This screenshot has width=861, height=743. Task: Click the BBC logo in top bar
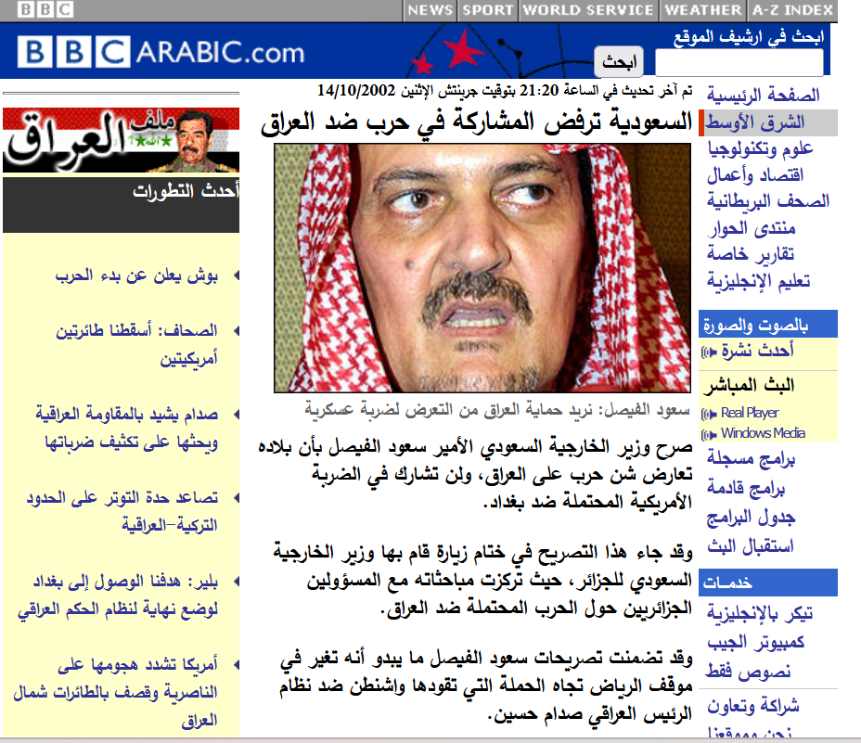pyautogui.click(x=45, y=9)
